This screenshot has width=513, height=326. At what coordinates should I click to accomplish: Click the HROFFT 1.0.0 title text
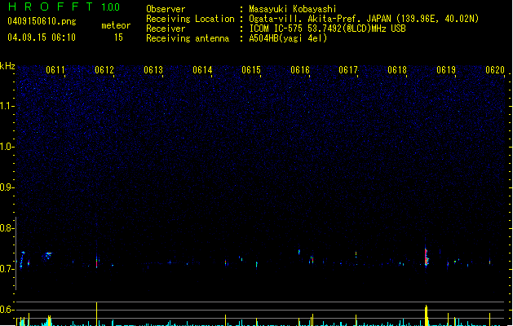64,7
